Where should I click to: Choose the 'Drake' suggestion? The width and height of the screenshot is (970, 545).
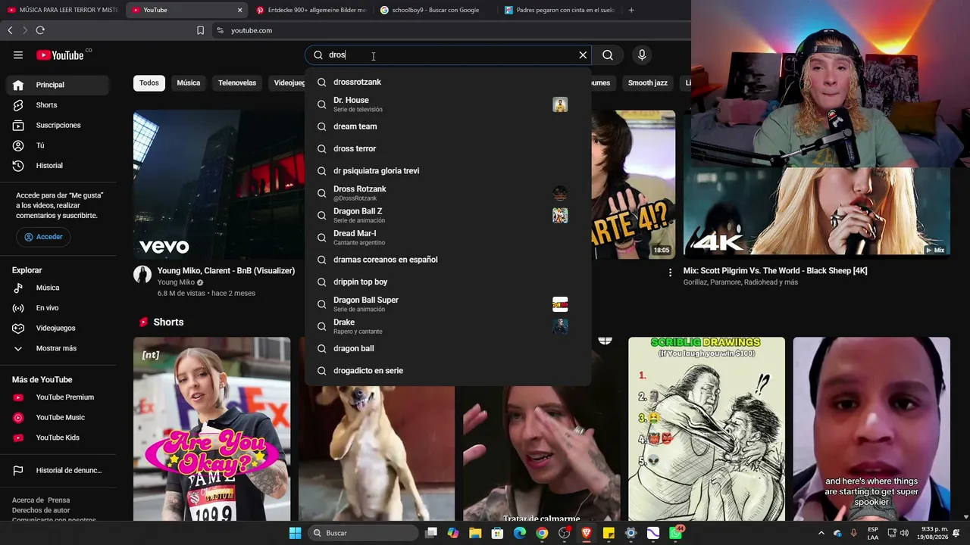[x=447, y=326]
